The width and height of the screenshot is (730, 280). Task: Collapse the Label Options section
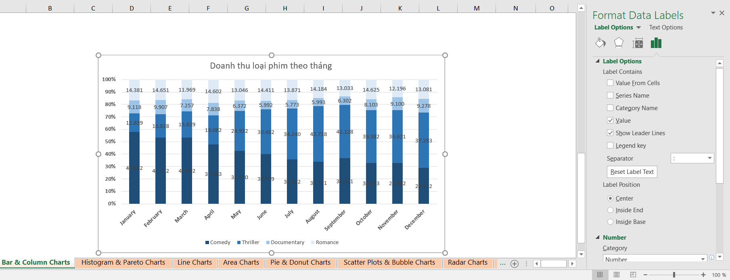[x=598, y=61]
